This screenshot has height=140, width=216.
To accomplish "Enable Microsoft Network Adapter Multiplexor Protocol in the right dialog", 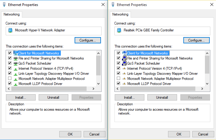I will 119,79.
